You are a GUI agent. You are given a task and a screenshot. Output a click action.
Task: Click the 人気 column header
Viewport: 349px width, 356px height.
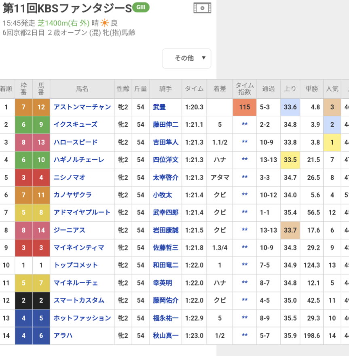(332, 89)
